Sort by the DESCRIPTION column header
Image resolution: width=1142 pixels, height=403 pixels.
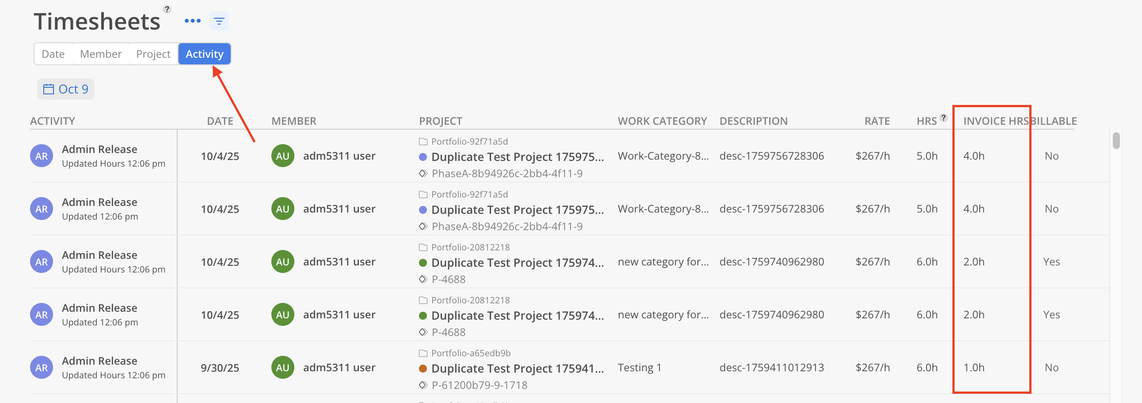coord(754,121)
